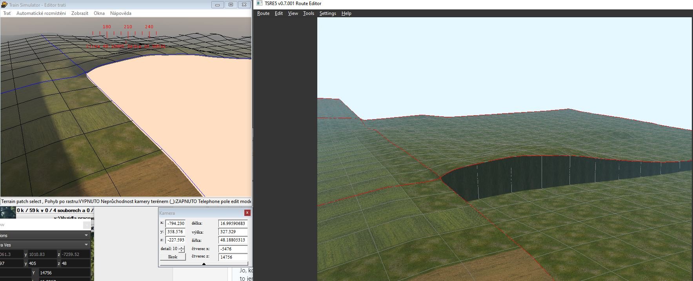
Task: Collapse the Kamera dialog with bottom arrow bar
Action: coord(204,264)
